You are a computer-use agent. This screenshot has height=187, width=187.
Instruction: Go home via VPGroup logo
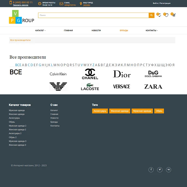click(22, 17)
